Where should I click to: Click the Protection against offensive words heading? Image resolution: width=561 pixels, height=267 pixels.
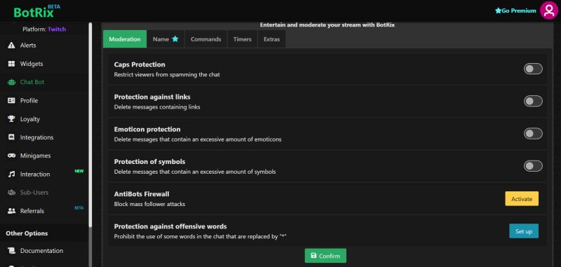pos(170,226)
